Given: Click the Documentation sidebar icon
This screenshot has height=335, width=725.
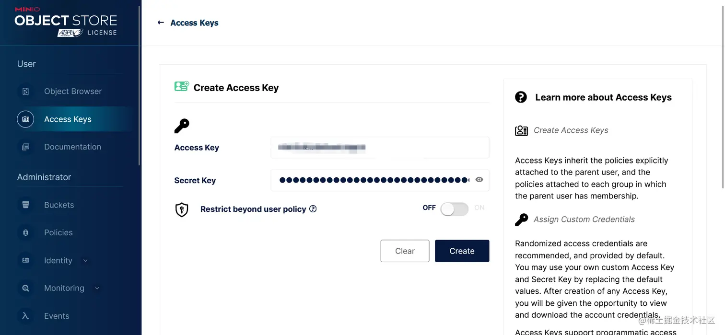Looking at the screenshot, I should (25, 147).
